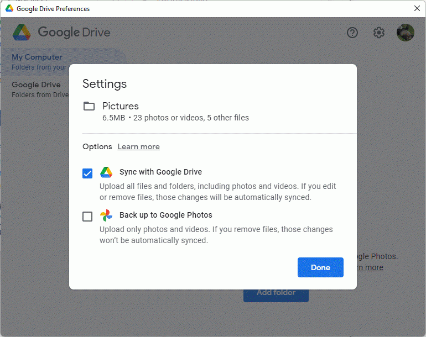426x337 pixels.
Task: Select the My Computer tab
Action: (x=37, y=57)
